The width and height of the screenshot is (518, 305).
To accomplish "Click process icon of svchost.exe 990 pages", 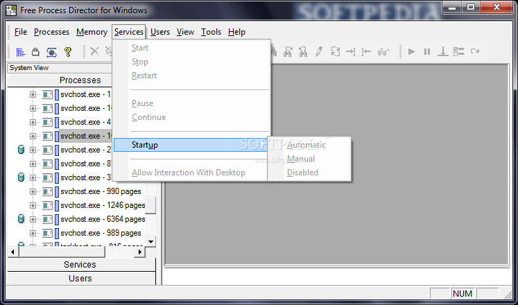I will [47, 191].
